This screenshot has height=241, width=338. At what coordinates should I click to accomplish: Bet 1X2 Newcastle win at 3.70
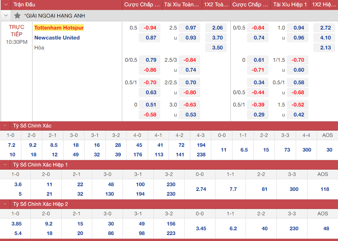[x=216, y=38]
